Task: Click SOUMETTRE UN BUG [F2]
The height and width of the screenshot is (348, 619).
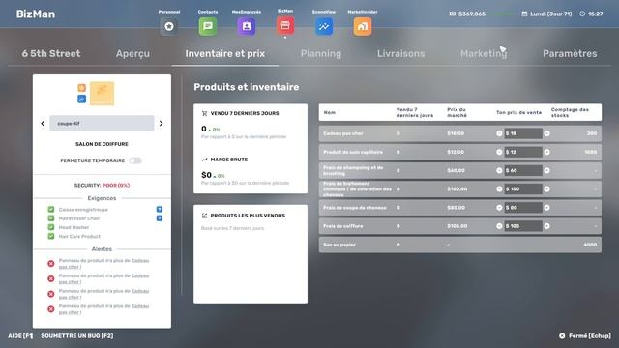Action: 77,336
